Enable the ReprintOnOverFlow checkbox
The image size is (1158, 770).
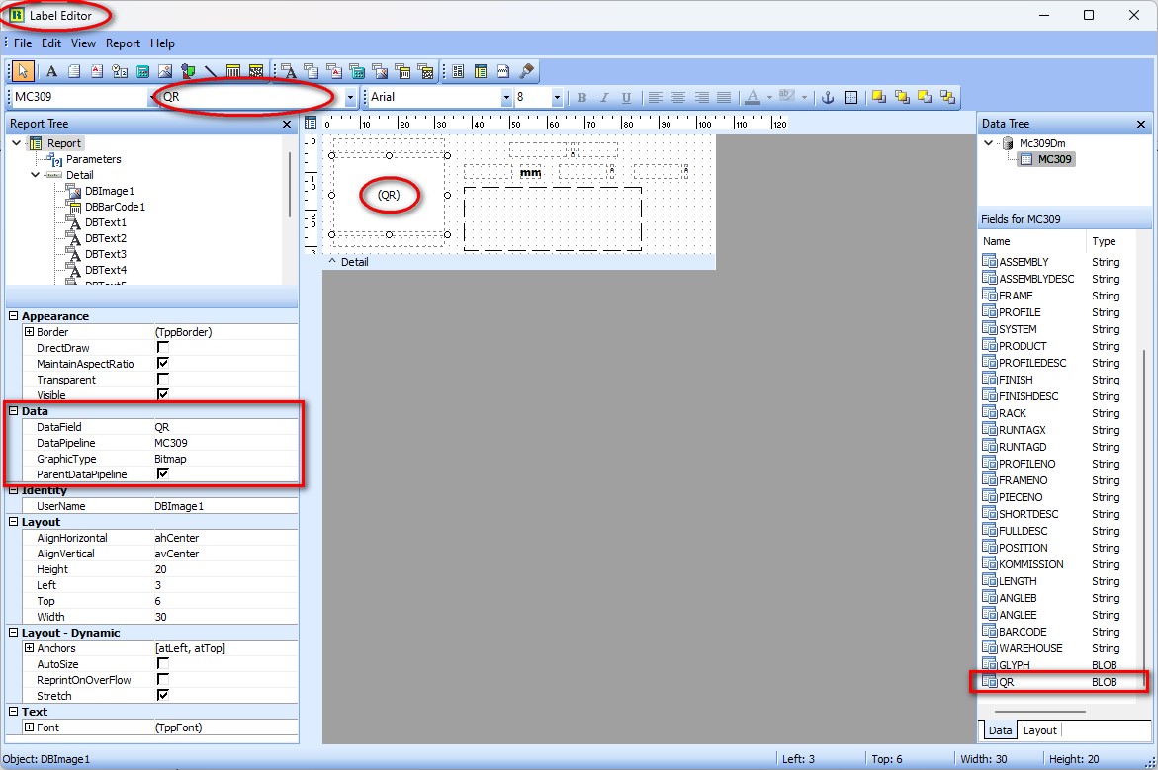point(162,678)
